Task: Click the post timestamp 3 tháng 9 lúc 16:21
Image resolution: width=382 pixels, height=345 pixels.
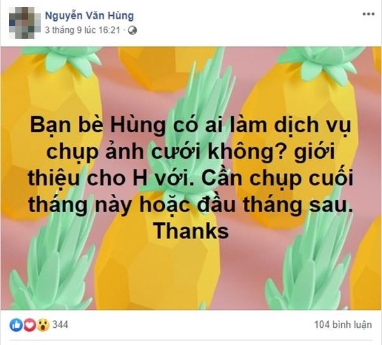Action: pos(83,30)
